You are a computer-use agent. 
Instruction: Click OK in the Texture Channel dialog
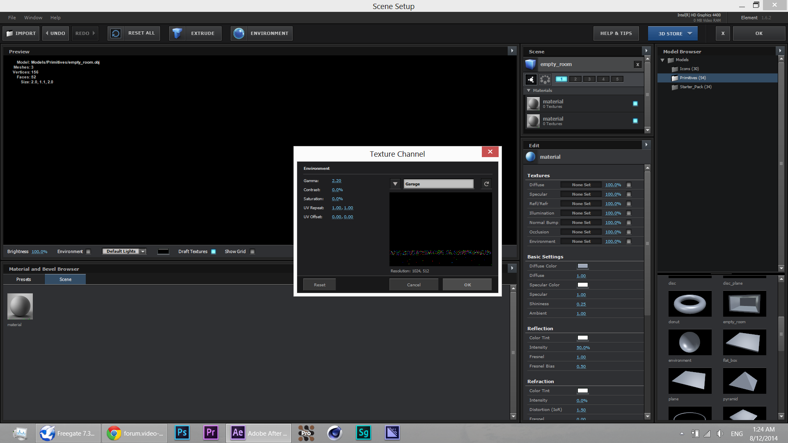pyautogui.click(x=467, y=285)
